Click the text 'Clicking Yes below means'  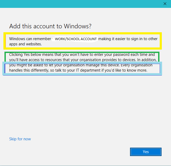point(32,55)
